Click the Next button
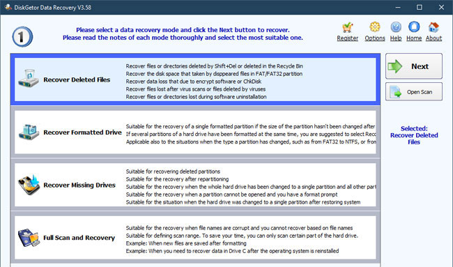This screenshot has height=267, width=453. [414, 66]
